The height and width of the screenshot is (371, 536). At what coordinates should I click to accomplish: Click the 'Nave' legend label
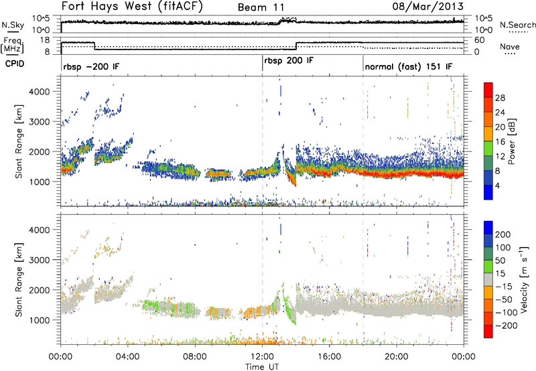(x=510, y=46)
